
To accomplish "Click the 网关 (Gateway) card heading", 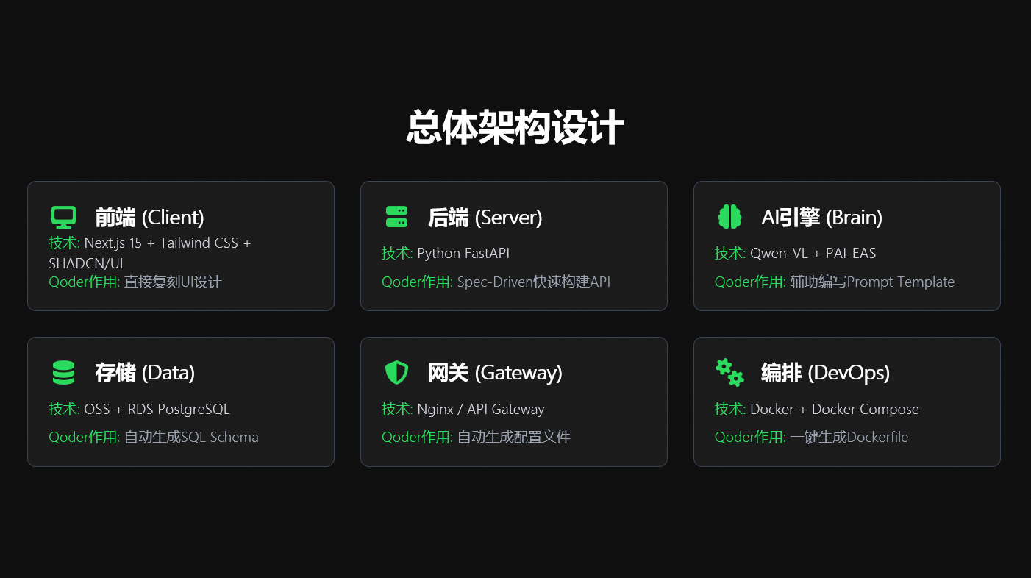I will (x=495, y=373).
